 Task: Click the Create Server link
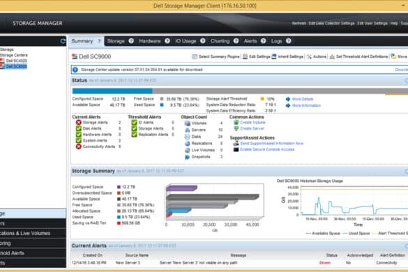click(252, 128)
